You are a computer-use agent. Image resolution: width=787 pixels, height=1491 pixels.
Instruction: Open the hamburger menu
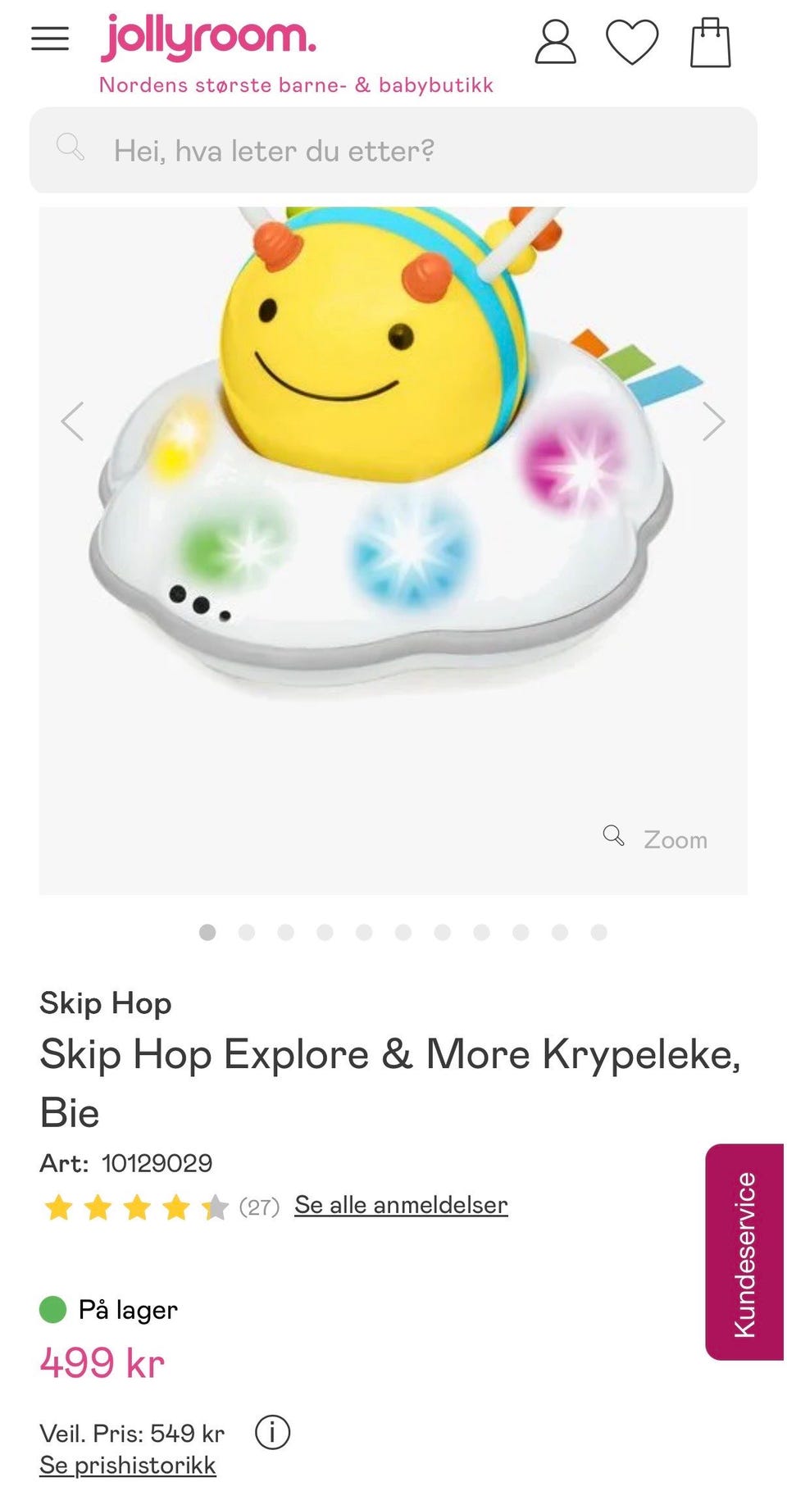pos(50,39)
